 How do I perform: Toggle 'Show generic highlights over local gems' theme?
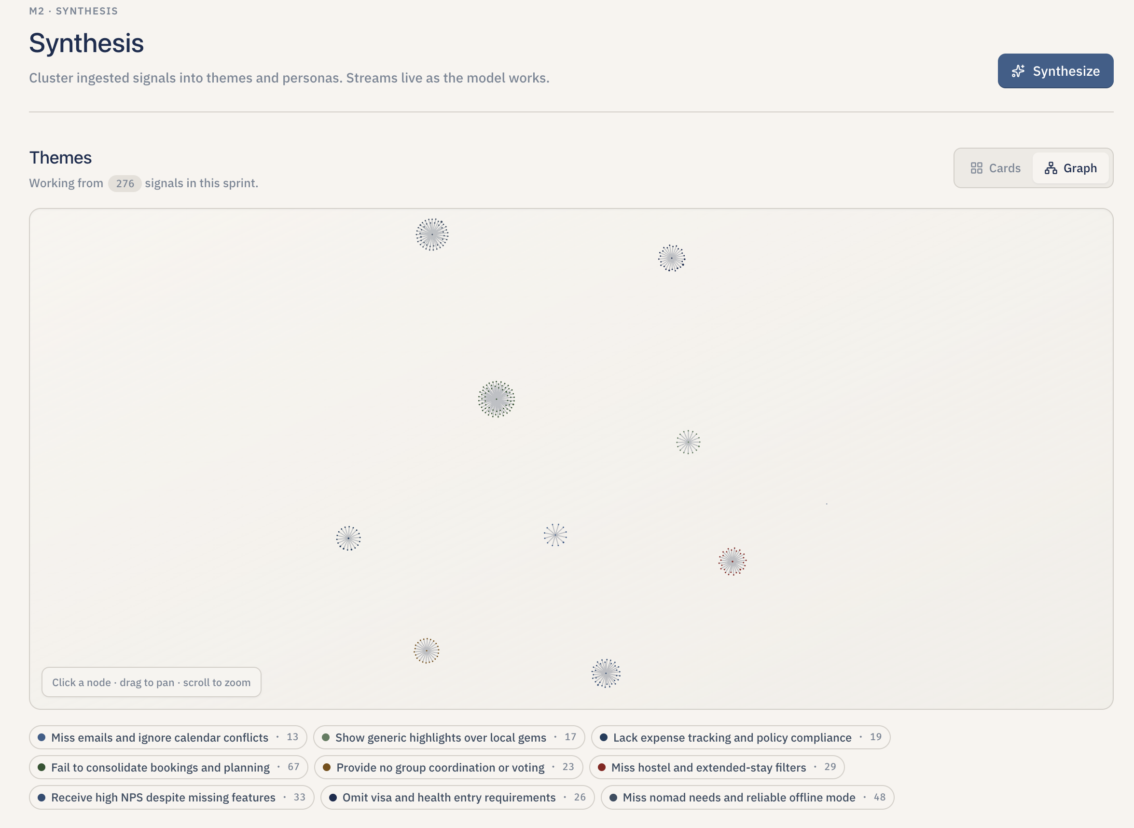(x=448, y=737)
